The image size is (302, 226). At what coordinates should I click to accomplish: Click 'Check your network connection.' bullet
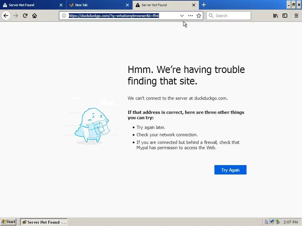click(167, 135)
